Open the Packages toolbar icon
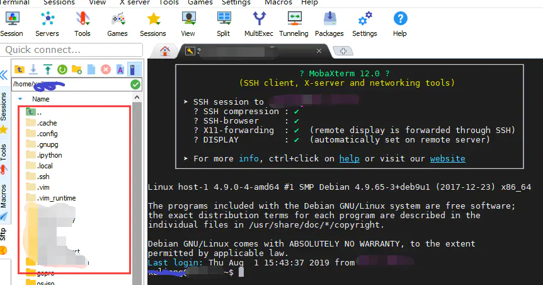This screenshot has height=285, width=543. coord(329,24)
